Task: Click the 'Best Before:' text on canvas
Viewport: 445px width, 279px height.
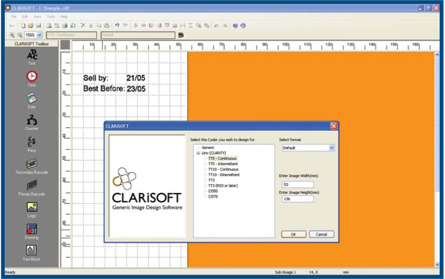Action: pos(104,88)
